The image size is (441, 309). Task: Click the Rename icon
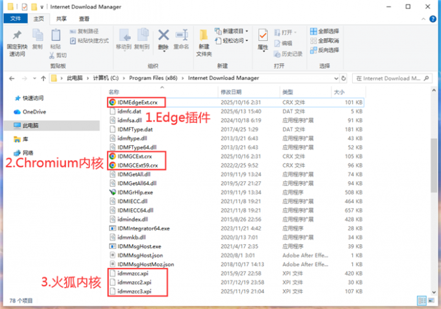[x=182, y=35]
